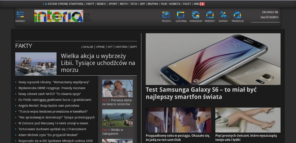Open Rozpoczęło się XIX Spotkanie Młodych Lednica
The height and width of the screenshot is (143, 296).
tap(55, 141)
